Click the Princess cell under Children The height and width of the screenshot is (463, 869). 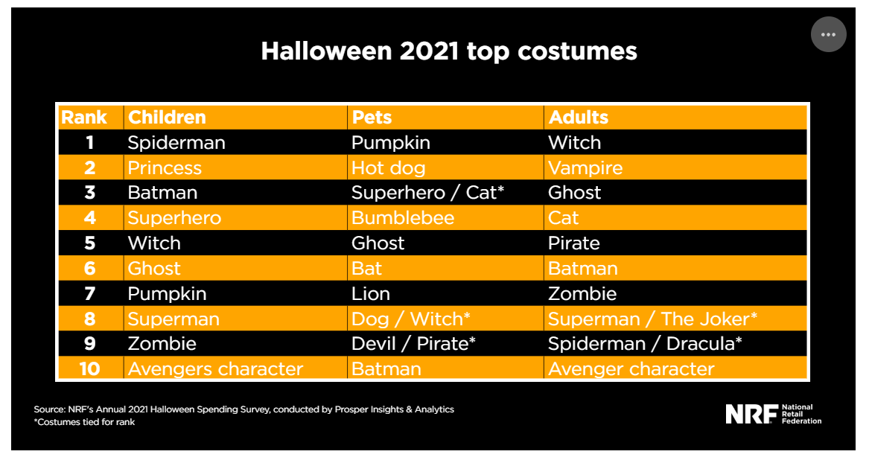click(x=165, y=167)
